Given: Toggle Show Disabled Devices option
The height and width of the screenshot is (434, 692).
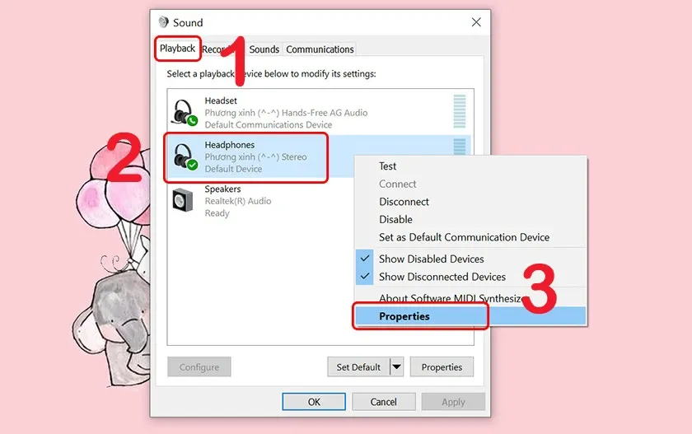Looking at the screenshot, I should (x=471, y=259).
